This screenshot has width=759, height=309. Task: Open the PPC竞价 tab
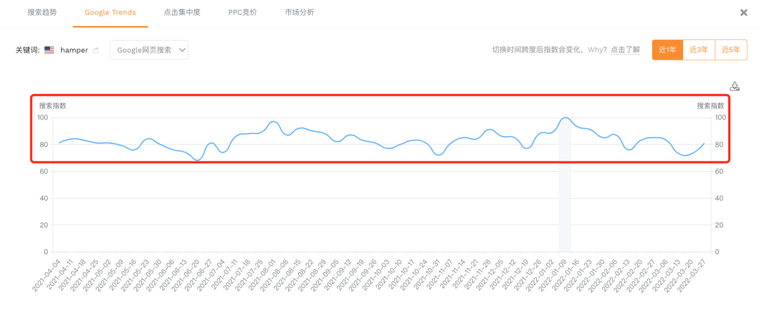pos(242,13)
